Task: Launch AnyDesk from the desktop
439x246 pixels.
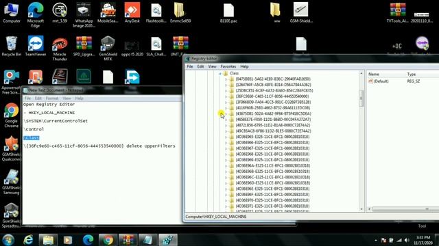Action: [132, 12]
